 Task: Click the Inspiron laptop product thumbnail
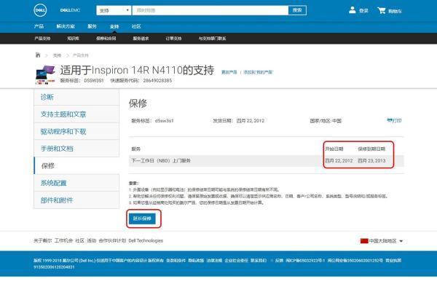point(45,74)
